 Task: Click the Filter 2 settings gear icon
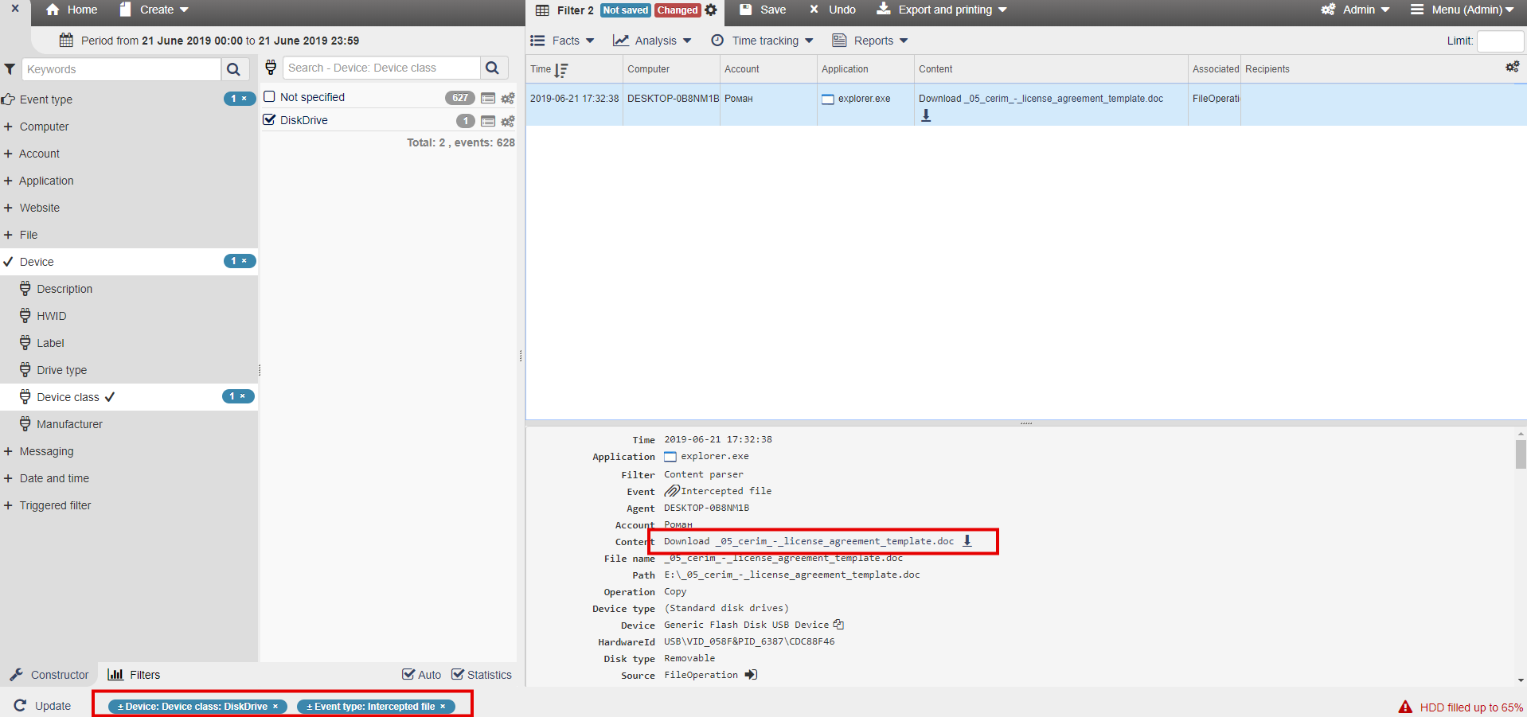tap(711, 10)
